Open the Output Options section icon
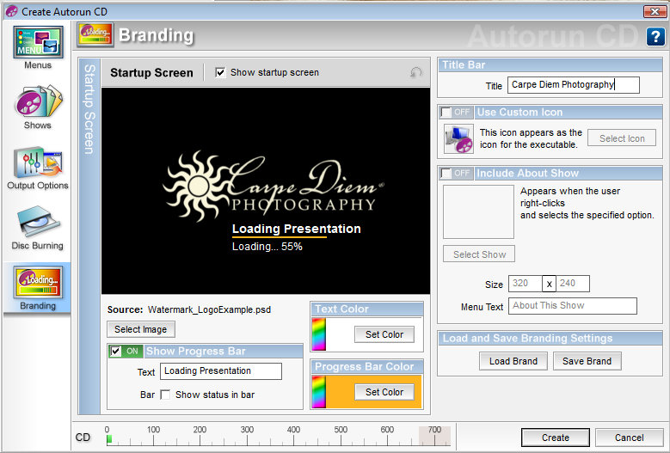Viewport: 670px width, 453px height. pos(38,162)
